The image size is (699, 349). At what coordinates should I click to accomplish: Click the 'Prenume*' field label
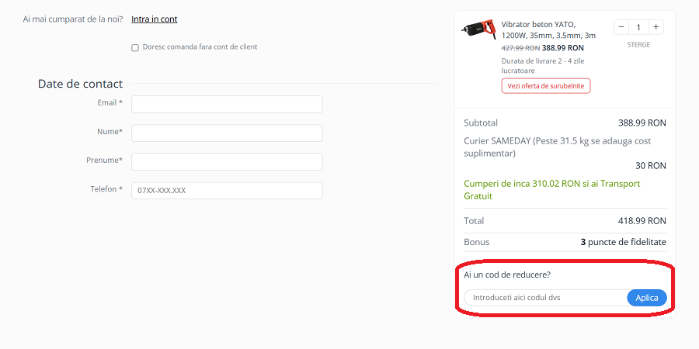pyautogui.click(x=104, y=161)
